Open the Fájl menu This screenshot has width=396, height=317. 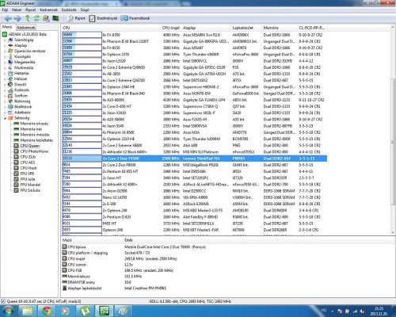point(5,10)
